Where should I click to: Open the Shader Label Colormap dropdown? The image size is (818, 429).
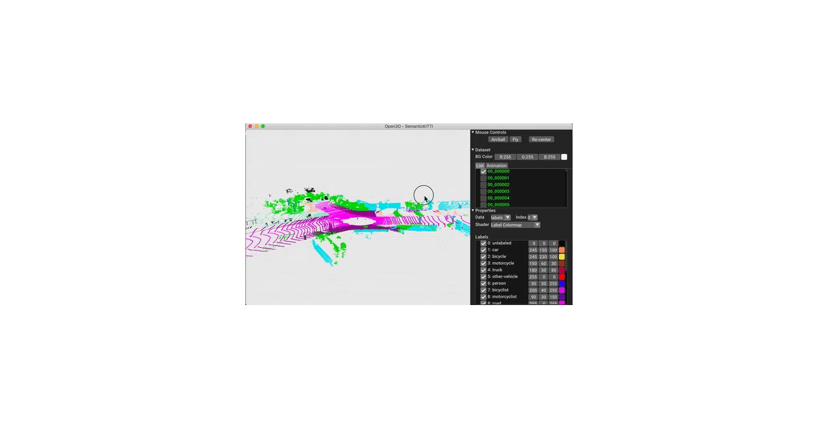point(515,225)
